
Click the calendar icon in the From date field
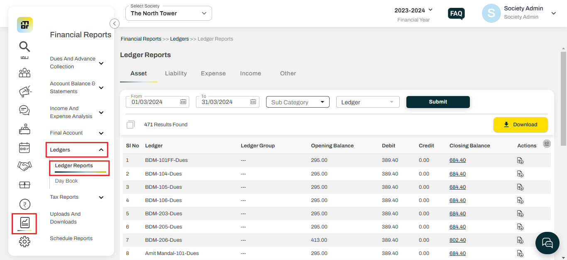point(183,101)
